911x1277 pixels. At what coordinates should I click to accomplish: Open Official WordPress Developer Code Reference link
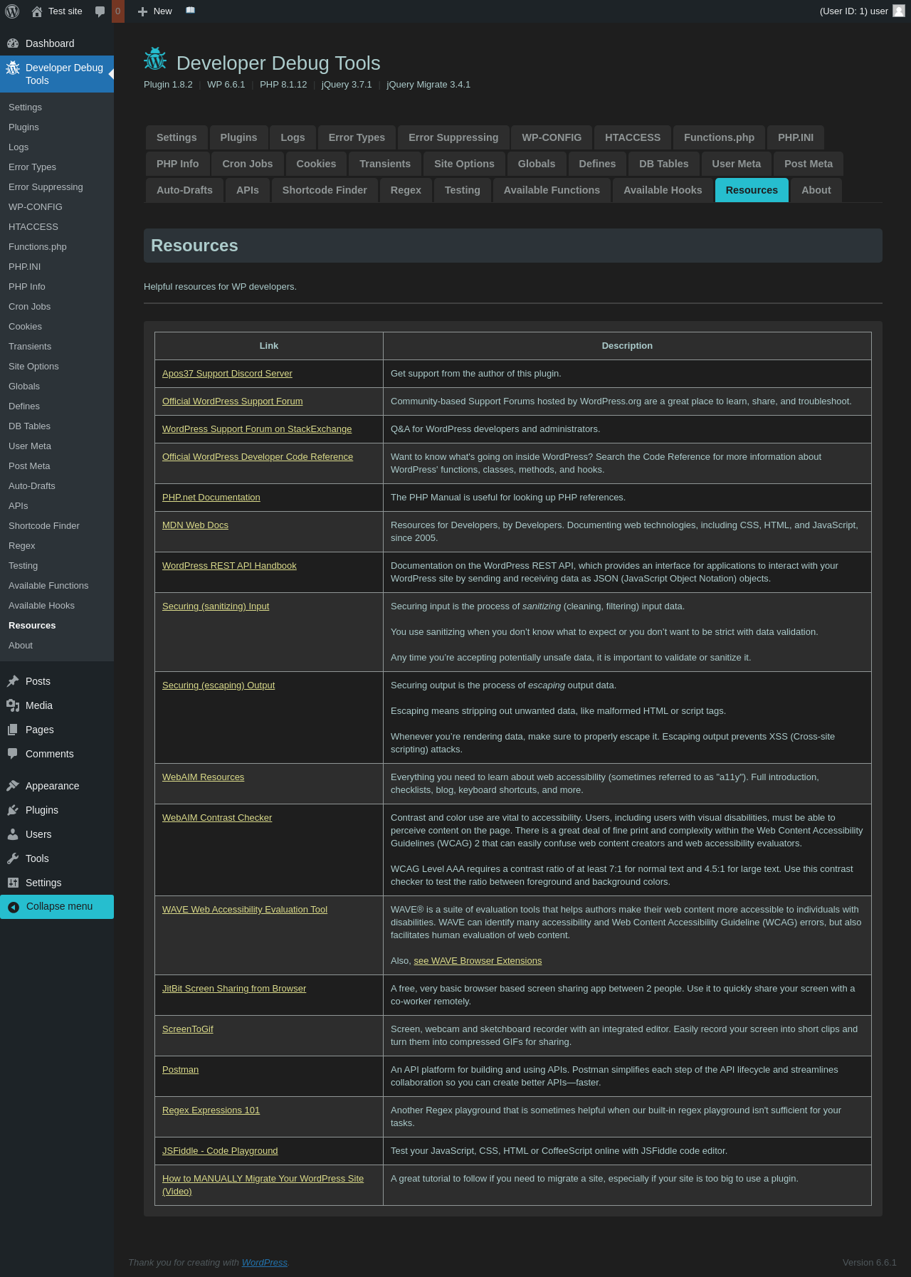click(x=258, y=457)
